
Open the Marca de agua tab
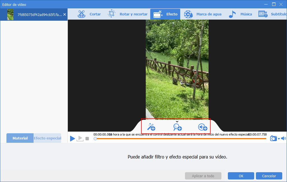point(203,14)
